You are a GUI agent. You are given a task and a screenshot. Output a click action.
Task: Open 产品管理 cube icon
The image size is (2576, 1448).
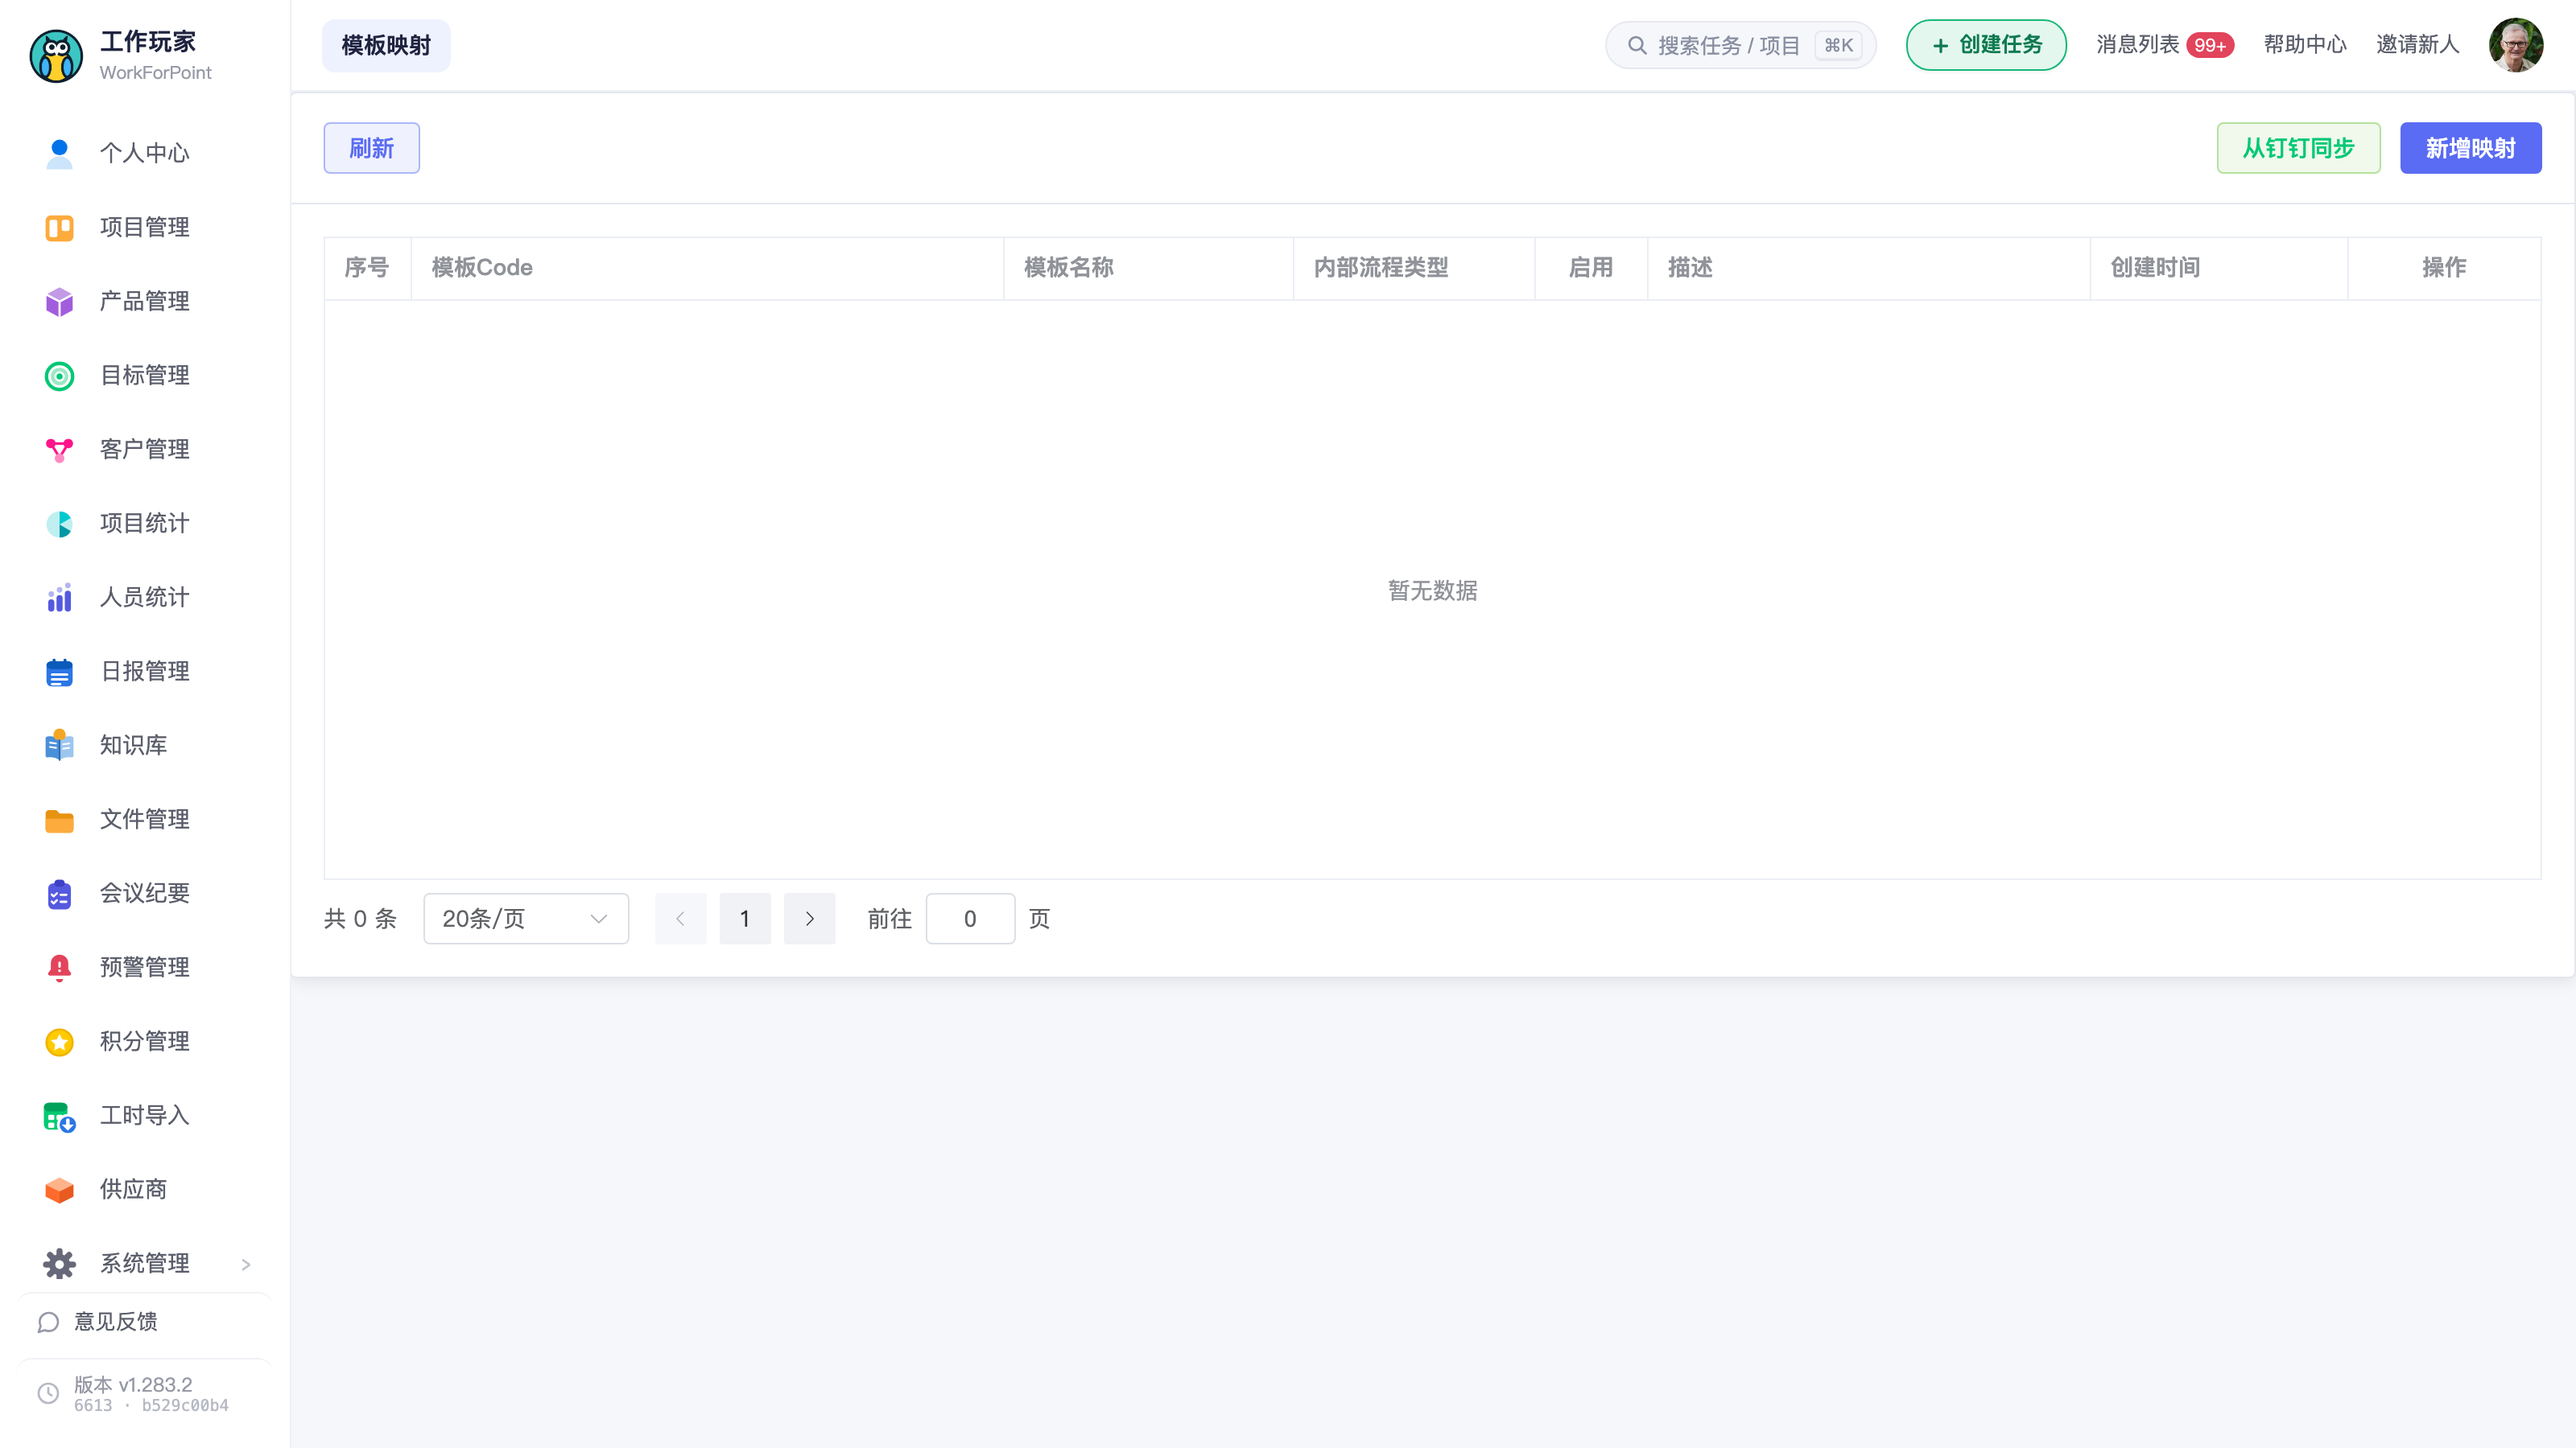tap(59, 302)
